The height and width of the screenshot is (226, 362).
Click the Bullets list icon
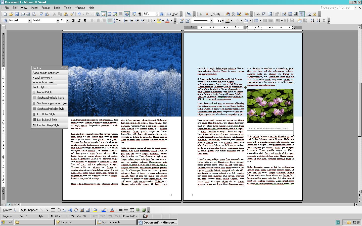pos(131,21)
